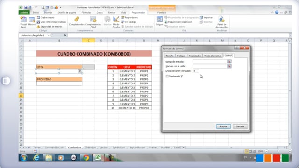The height and width of the screenshot is (168, 299).
Task: Open Texto alternativo tab in dialog
Action: [213, 56]
